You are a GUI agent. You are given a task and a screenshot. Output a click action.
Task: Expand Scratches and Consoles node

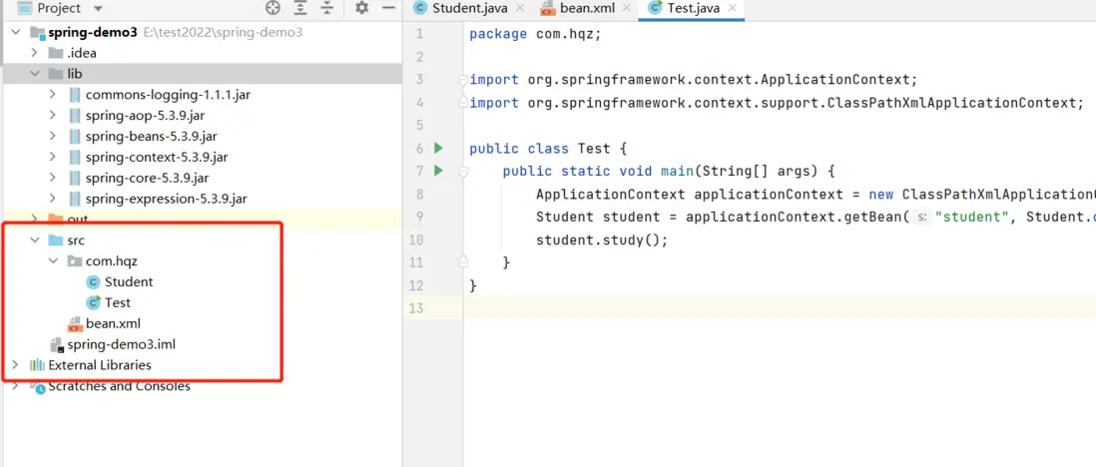point(15,386)
